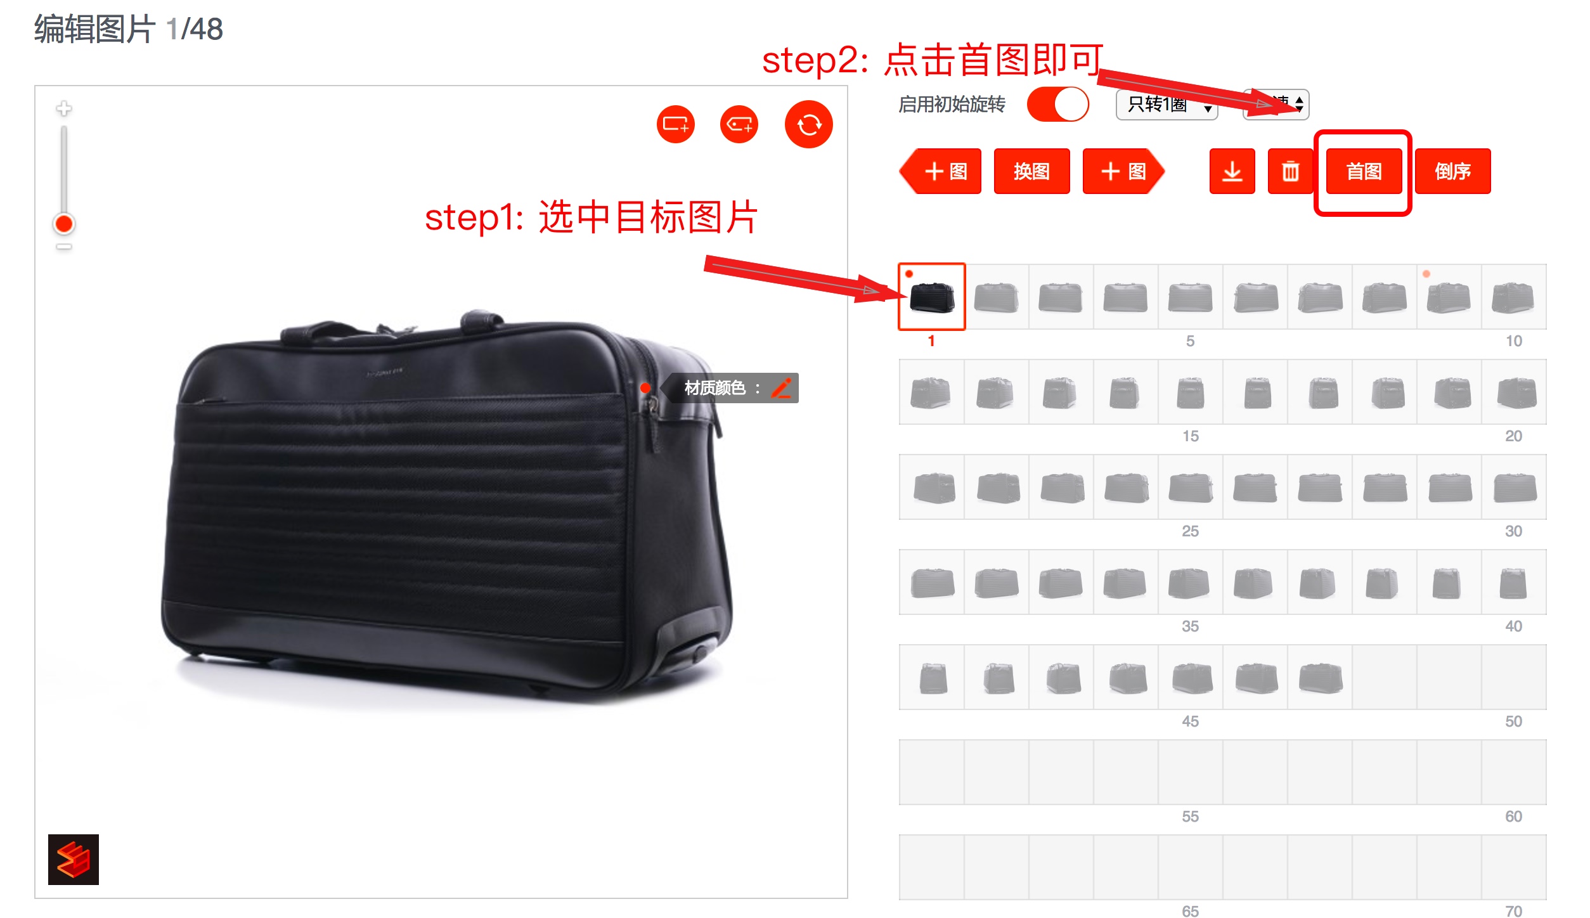
Task: Select thumbnail number 1 of the bag
Action: (x=931, y=297)
